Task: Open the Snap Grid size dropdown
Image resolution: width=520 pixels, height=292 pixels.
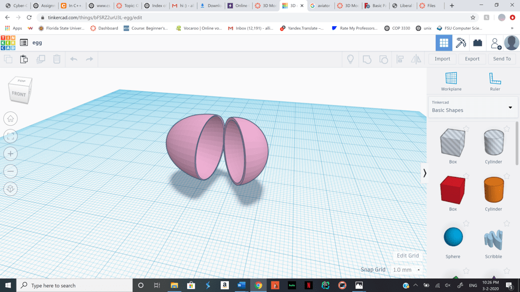Action: tap(406, 270)
